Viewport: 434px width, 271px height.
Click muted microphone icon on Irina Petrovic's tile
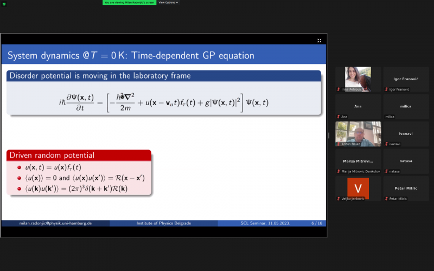338,89
